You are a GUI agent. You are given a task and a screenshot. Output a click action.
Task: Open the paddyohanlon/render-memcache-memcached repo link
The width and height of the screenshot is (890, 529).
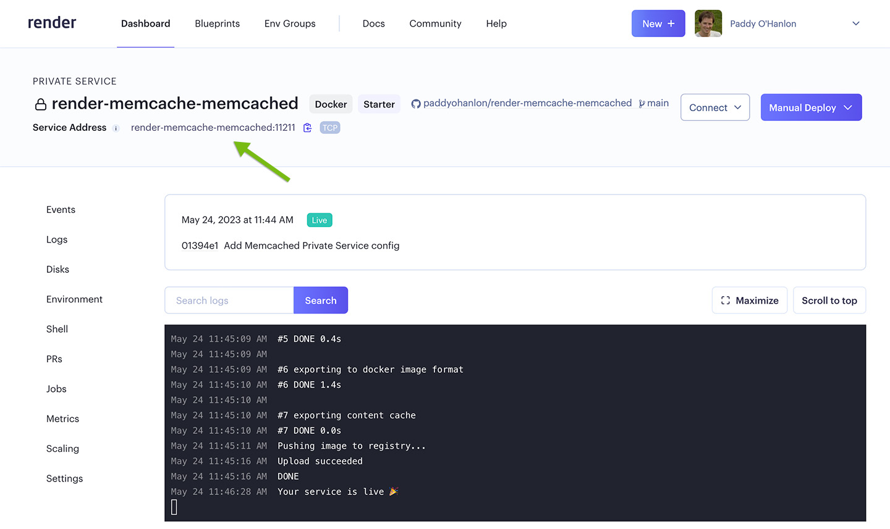coord(527,103)
